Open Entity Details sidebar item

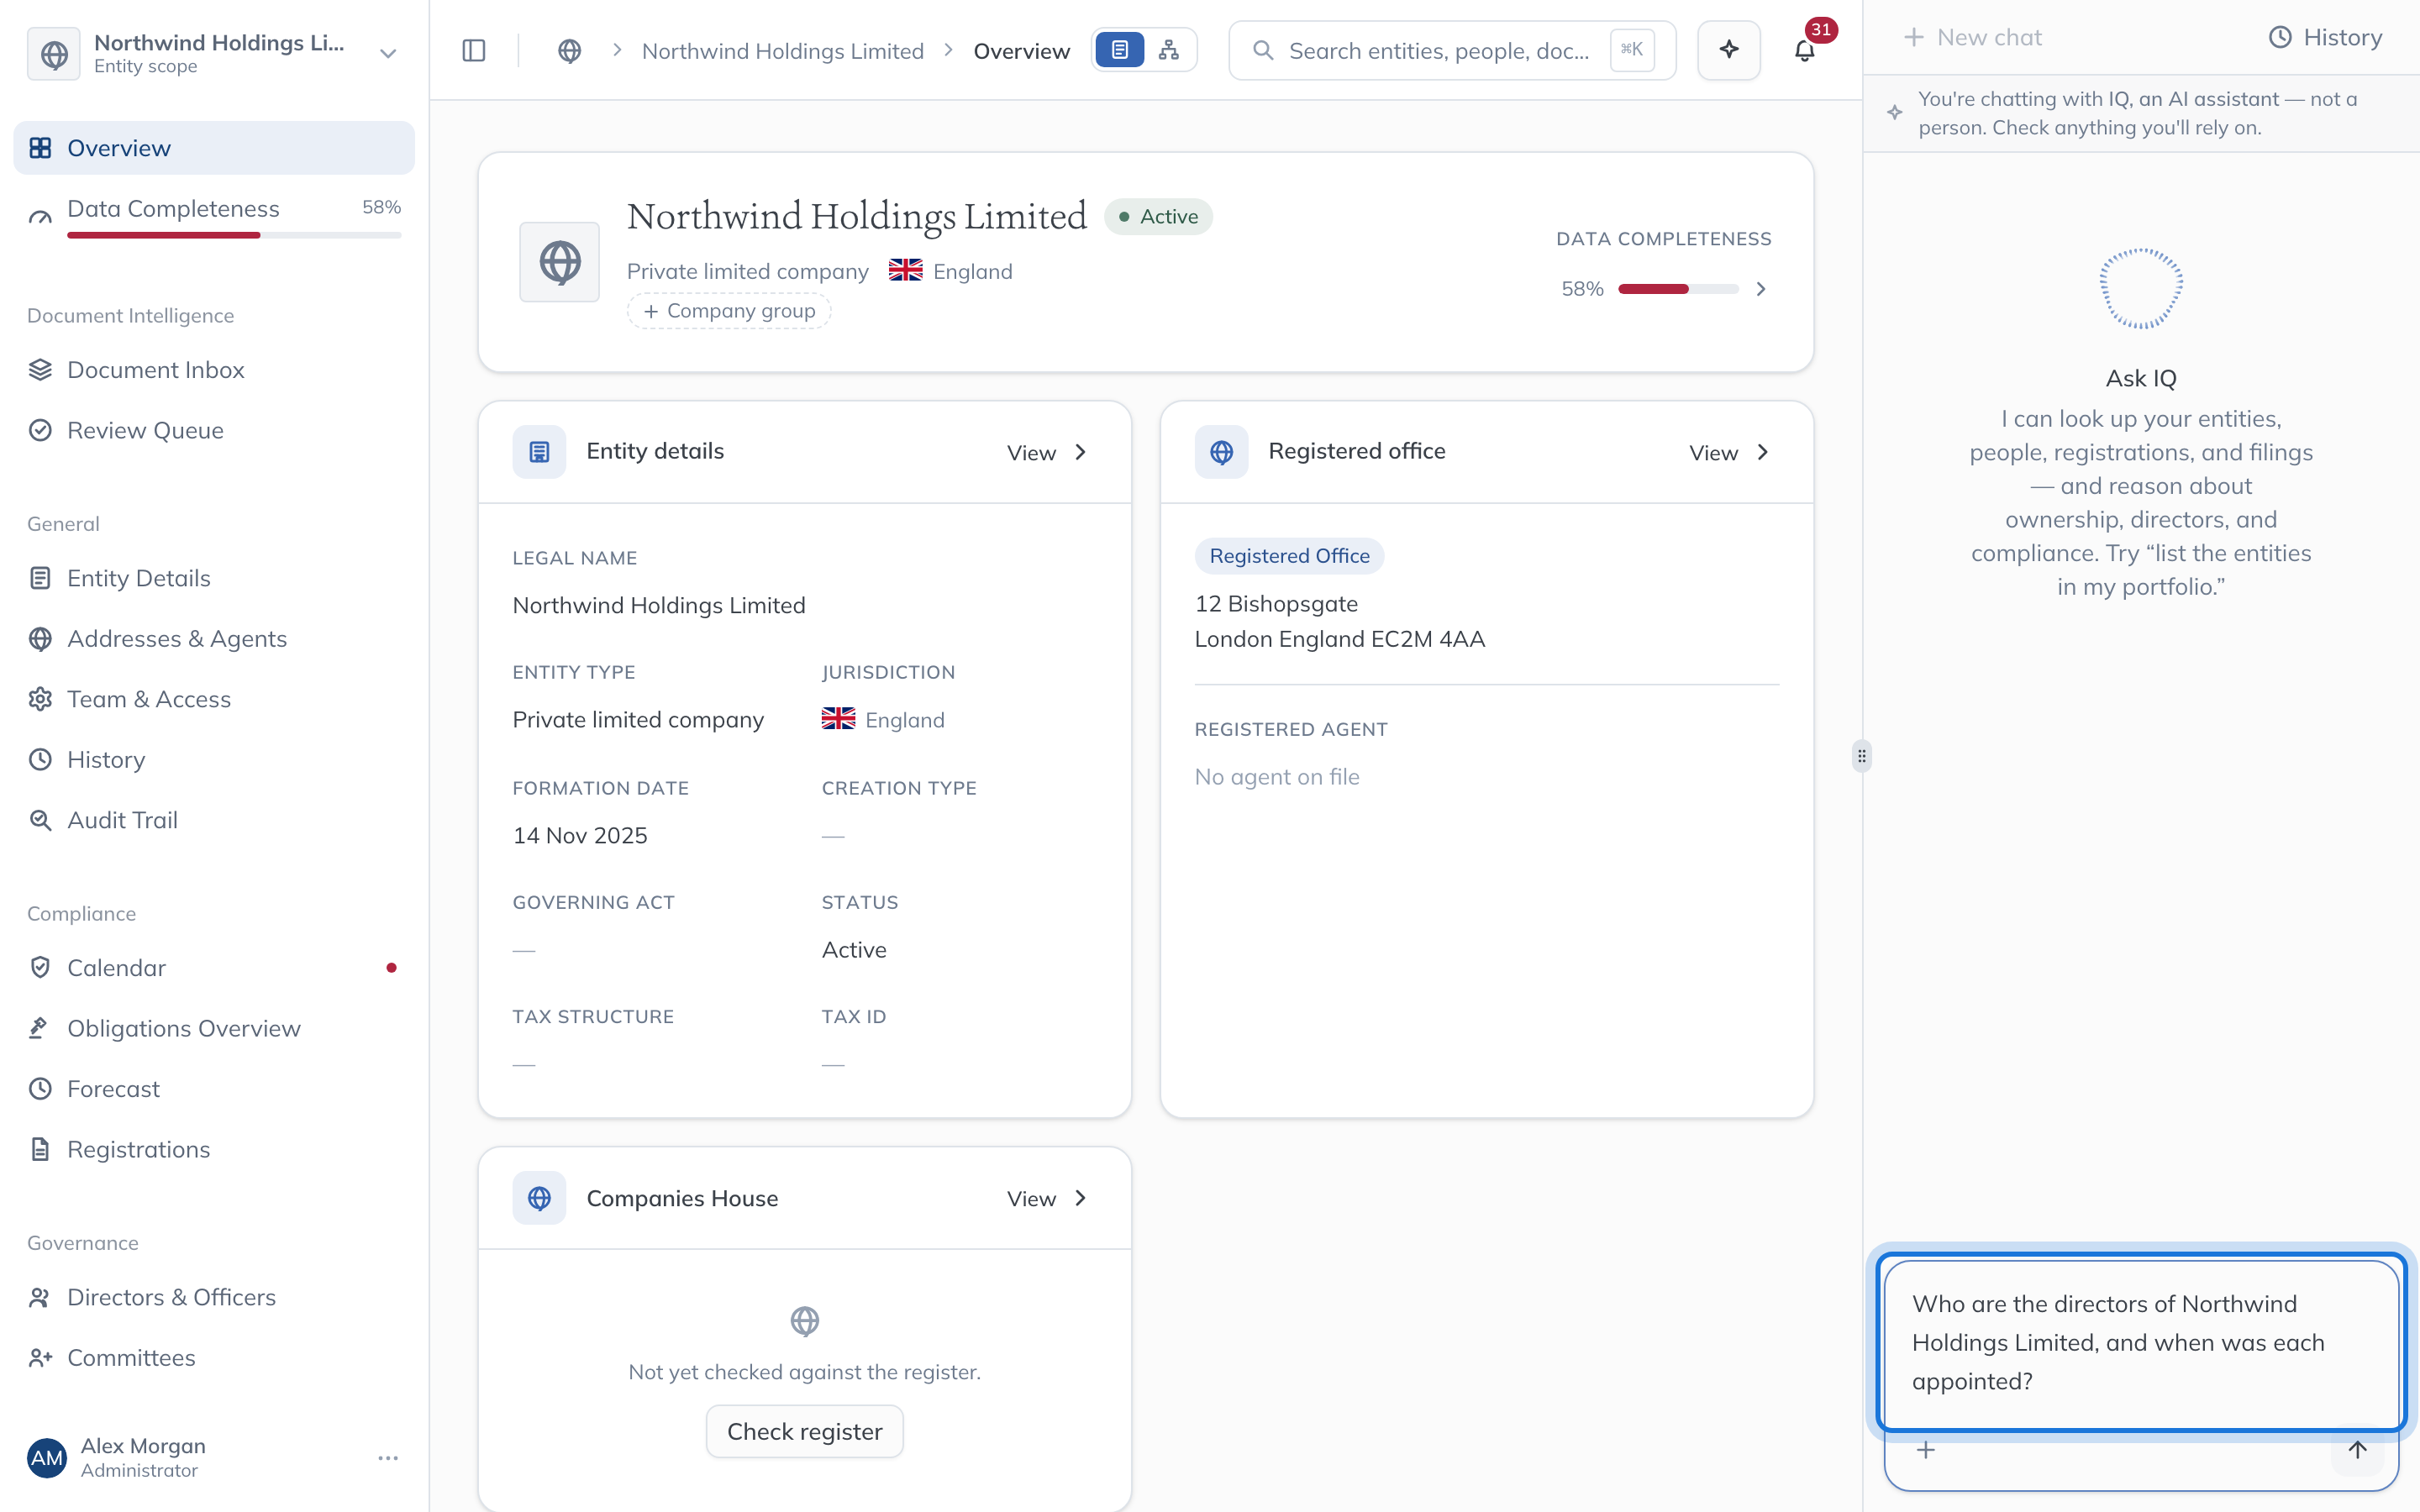point(214,578)
